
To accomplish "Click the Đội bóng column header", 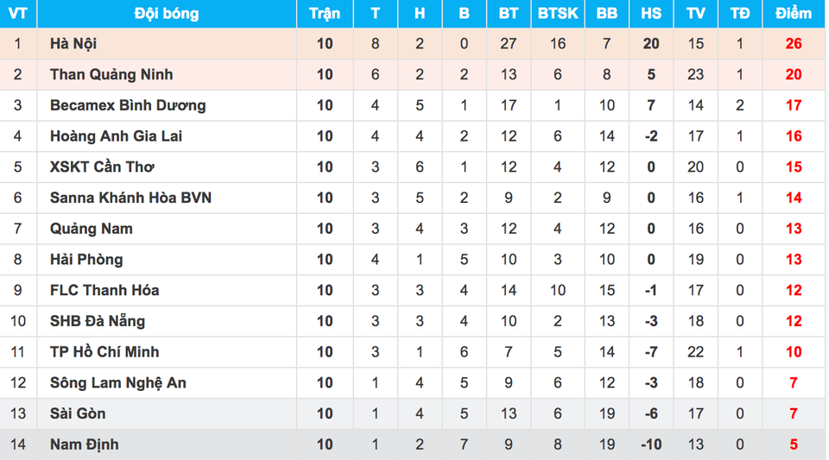I will click(x=167, y=14).
